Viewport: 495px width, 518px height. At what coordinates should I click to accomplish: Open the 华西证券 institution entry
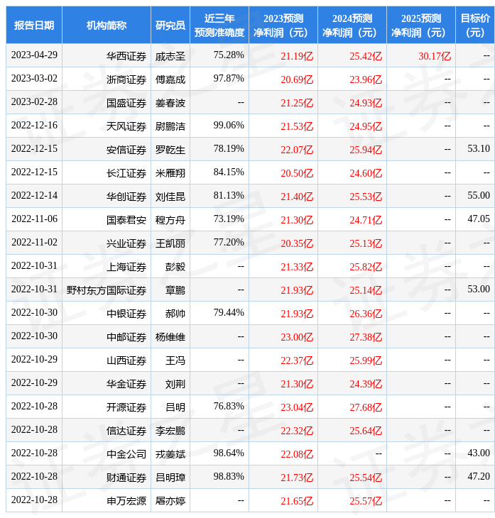point(126,55)
